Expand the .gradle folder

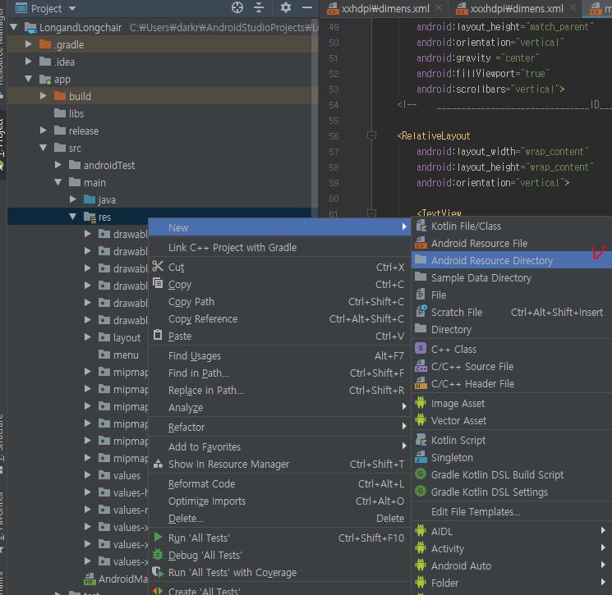29,44
